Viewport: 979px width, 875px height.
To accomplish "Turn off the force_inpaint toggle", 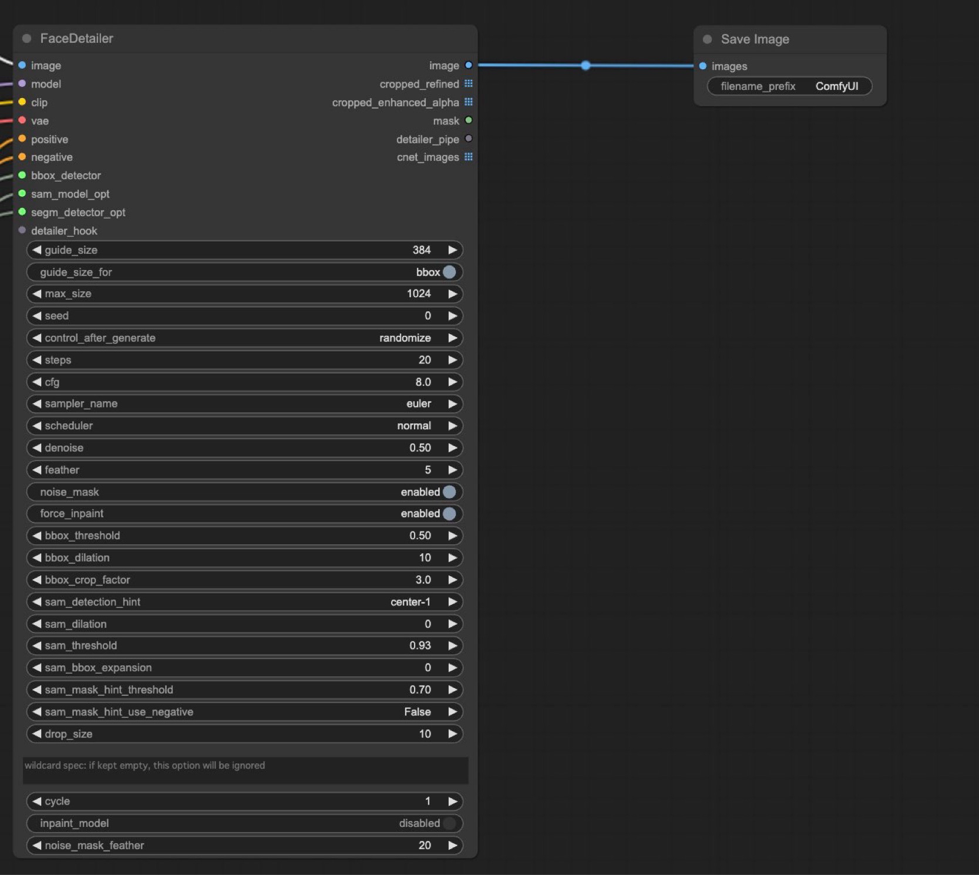I will tap(449, 514).
